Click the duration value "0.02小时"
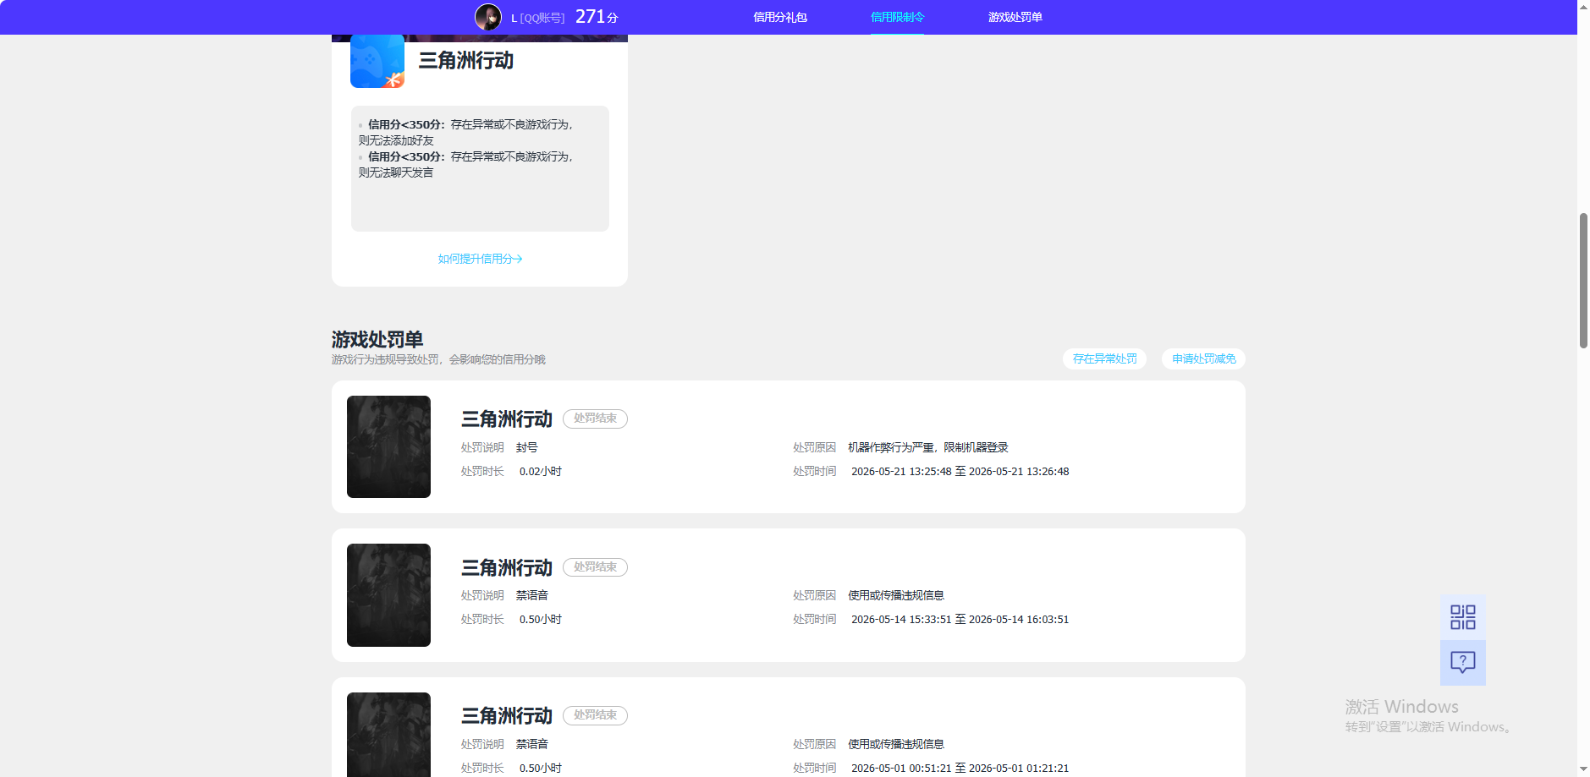This screenshot has width=1590, height=777. coord(541,472)
